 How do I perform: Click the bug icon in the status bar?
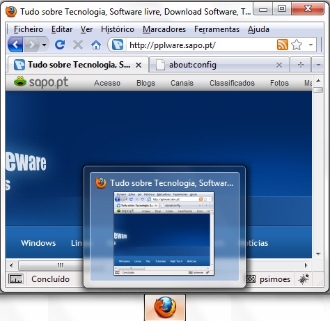pyautogui.click(x=304, y=279)
